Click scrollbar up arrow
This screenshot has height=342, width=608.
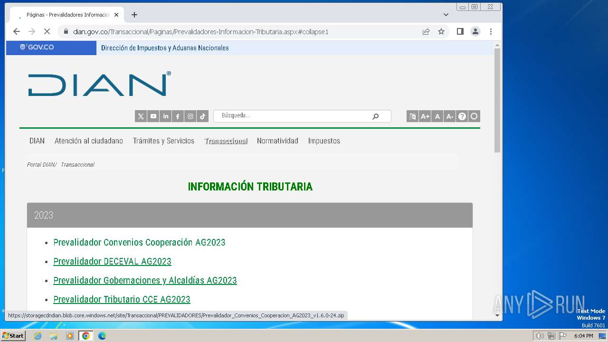point(497,45)
